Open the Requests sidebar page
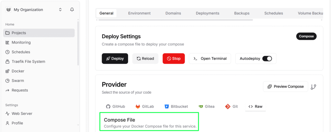Viewport: 331px width, 132px height. (19, 90)
